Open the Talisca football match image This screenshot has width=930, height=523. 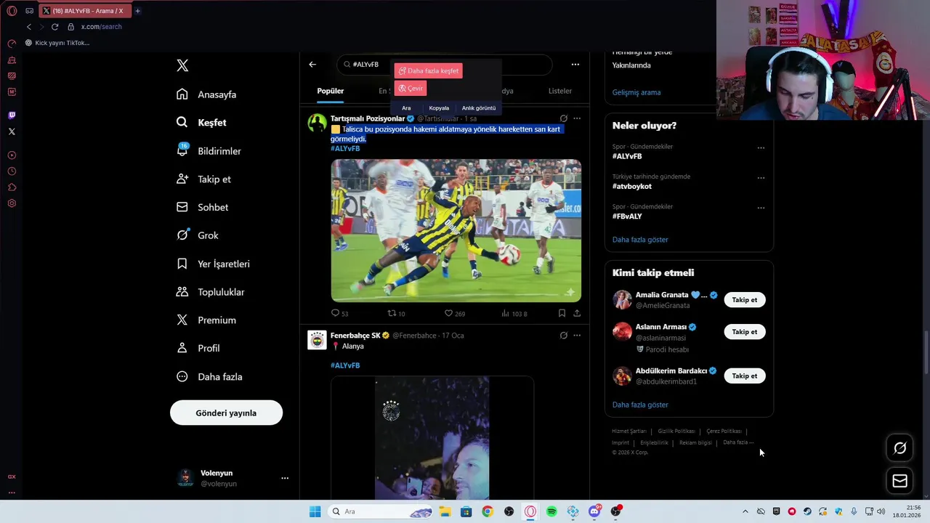[456, 230]
